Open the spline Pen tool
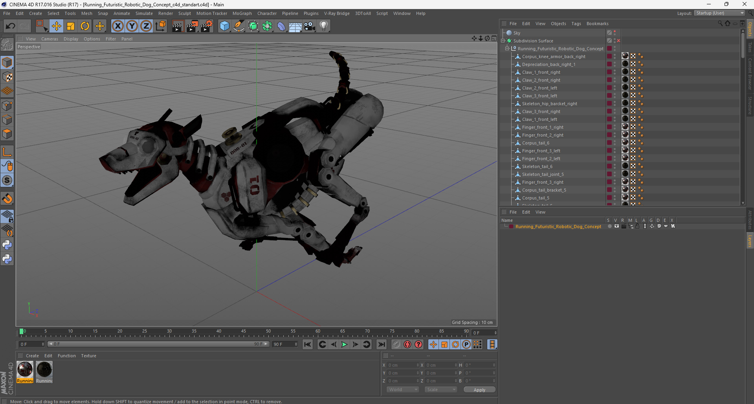 coord(238,26)
